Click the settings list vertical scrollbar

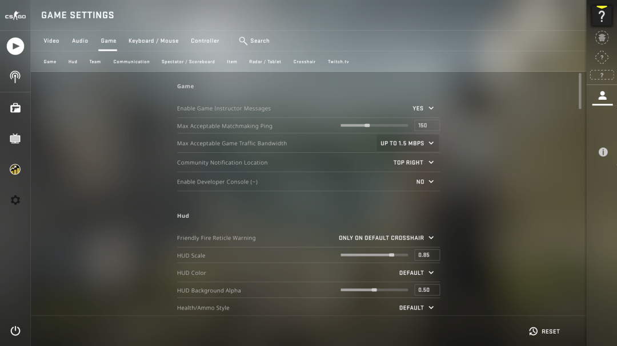580,91
